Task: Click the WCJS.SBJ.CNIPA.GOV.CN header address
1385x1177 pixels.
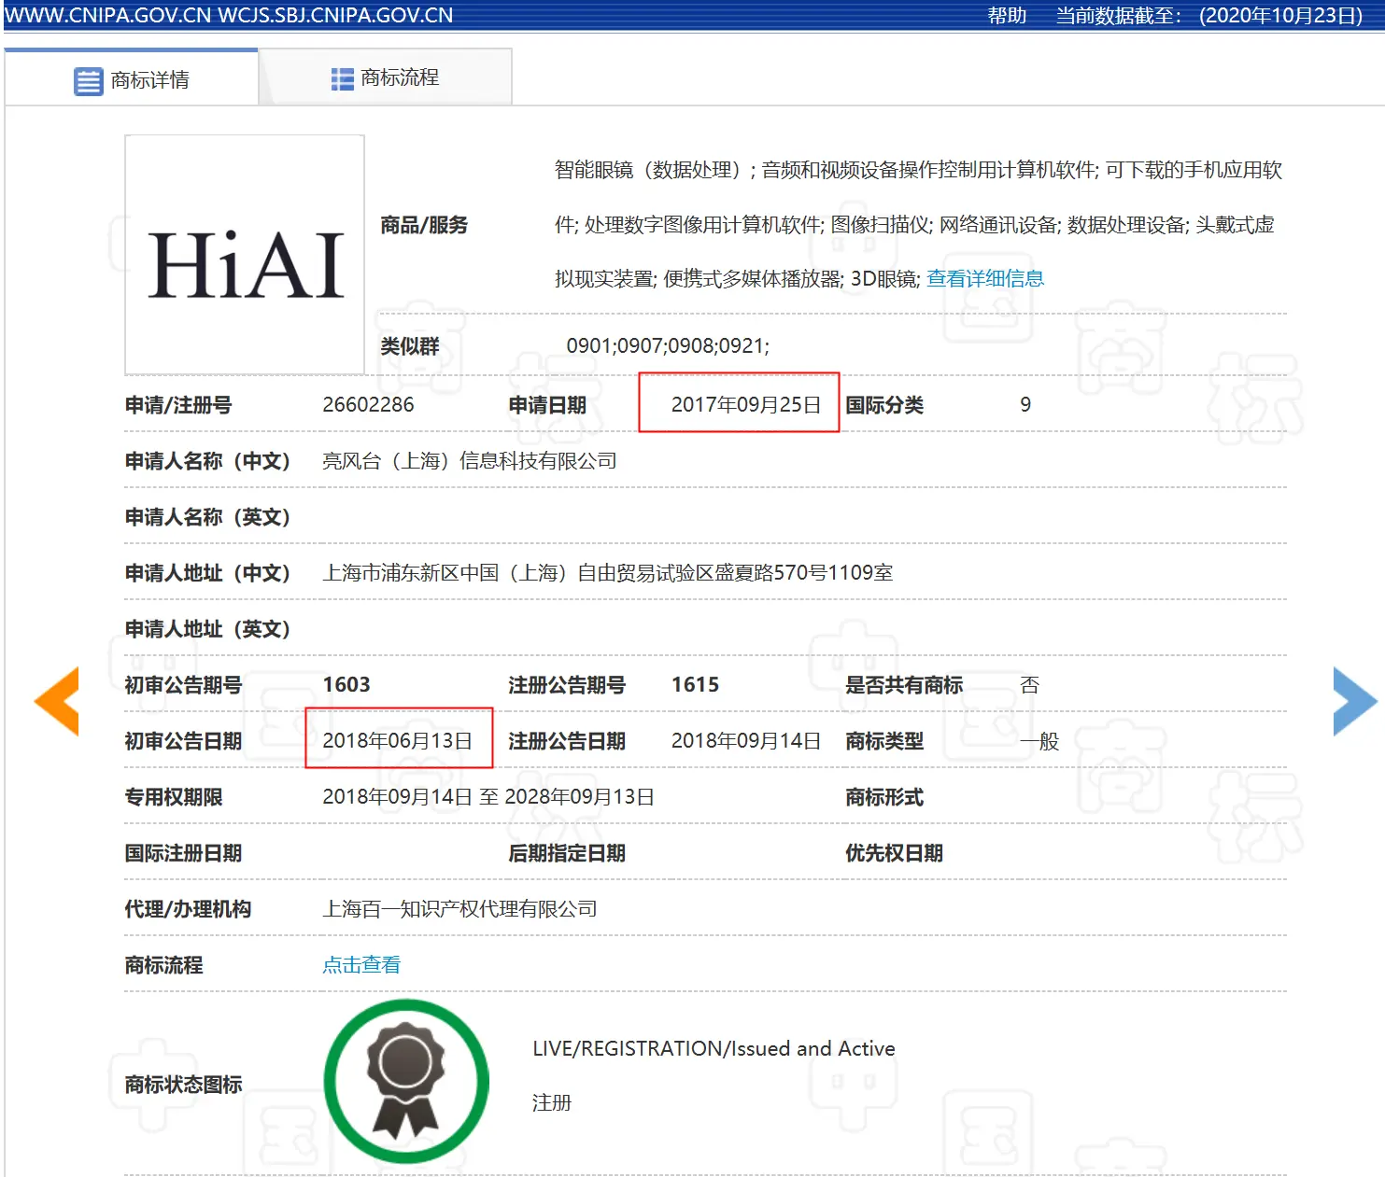Action: click(x=335, y=16)
